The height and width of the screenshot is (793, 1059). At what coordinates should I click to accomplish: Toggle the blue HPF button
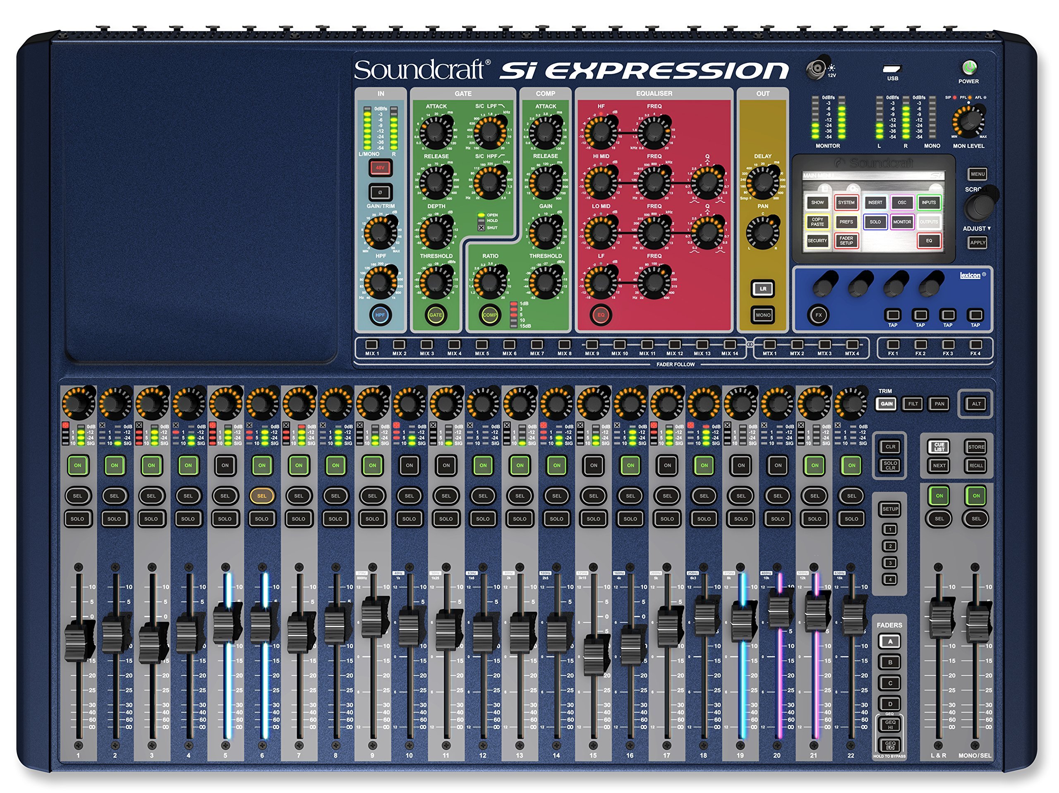click(x=380, y=315)
